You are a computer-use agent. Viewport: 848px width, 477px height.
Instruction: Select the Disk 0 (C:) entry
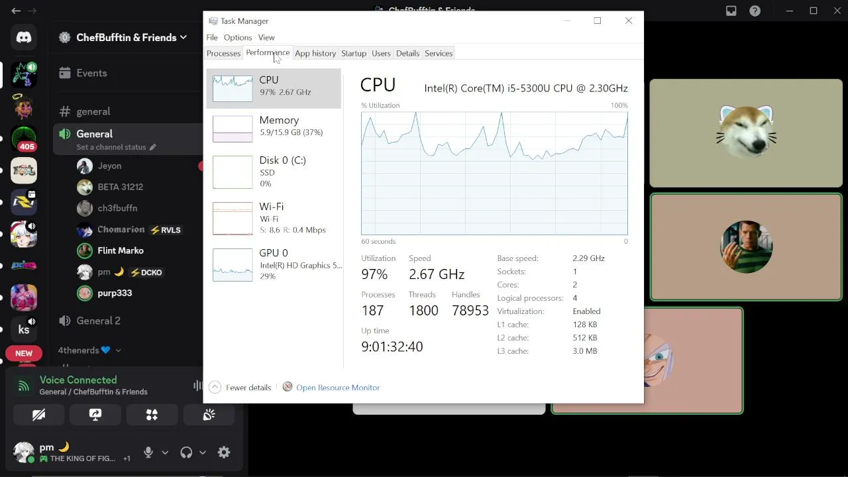(274, 172)
